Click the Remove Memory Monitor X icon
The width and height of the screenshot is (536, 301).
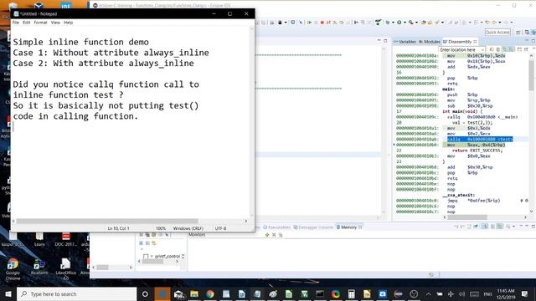pyautogui.click(x=274, y=235)
